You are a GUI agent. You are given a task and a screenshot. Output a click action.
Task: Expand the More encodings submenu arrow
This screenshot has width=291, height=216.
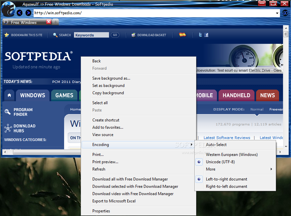click(271, 169)
